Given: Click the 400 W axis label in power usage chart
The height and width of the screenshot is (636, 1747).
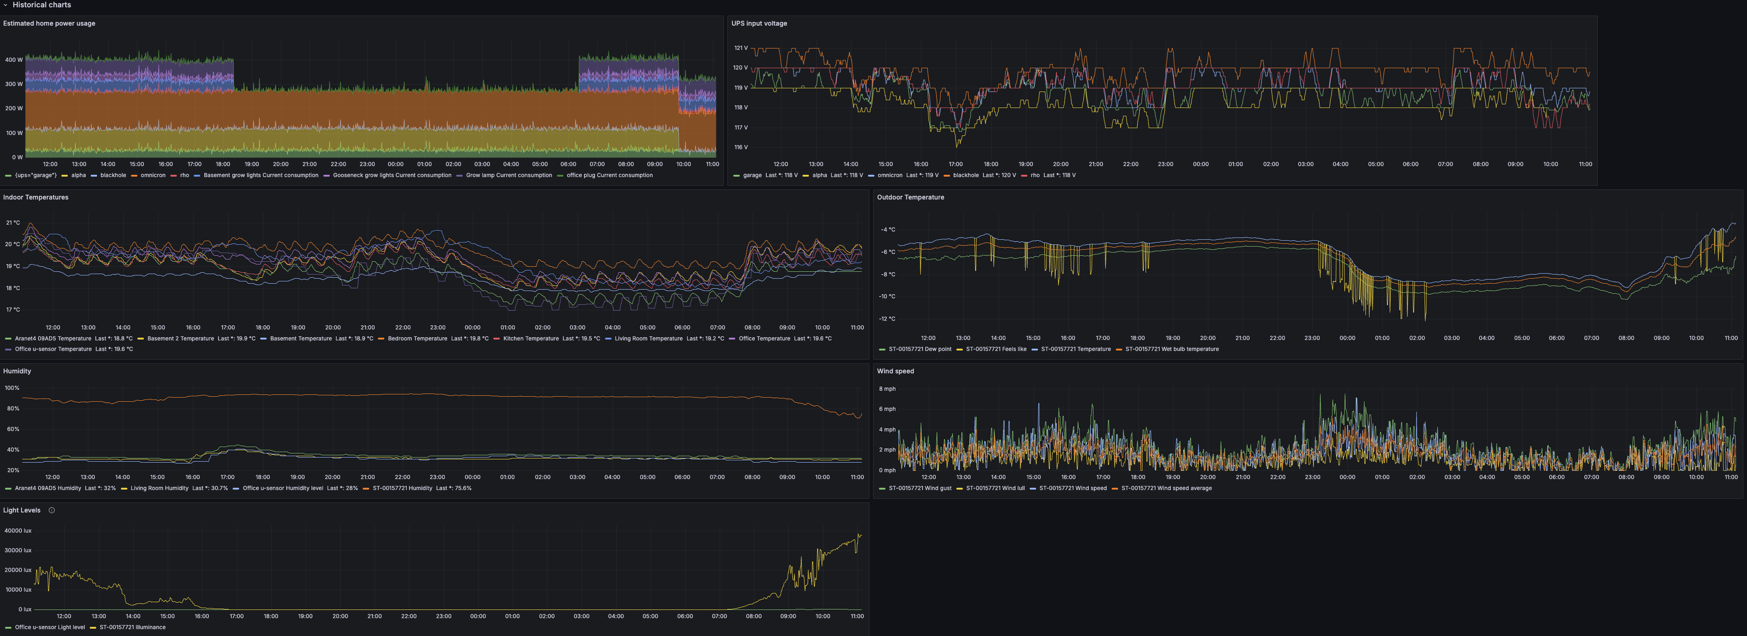Looking at the screenshot, I should [x=14, y=59].
